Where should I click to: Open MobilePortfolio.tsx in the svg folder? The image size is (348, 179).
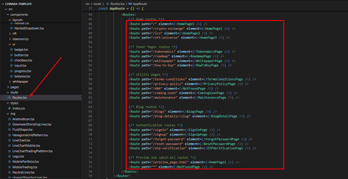(x=26, y=162)
